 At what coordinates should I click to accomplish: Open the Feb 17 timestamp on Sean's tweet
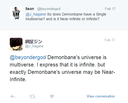(110, 9)
